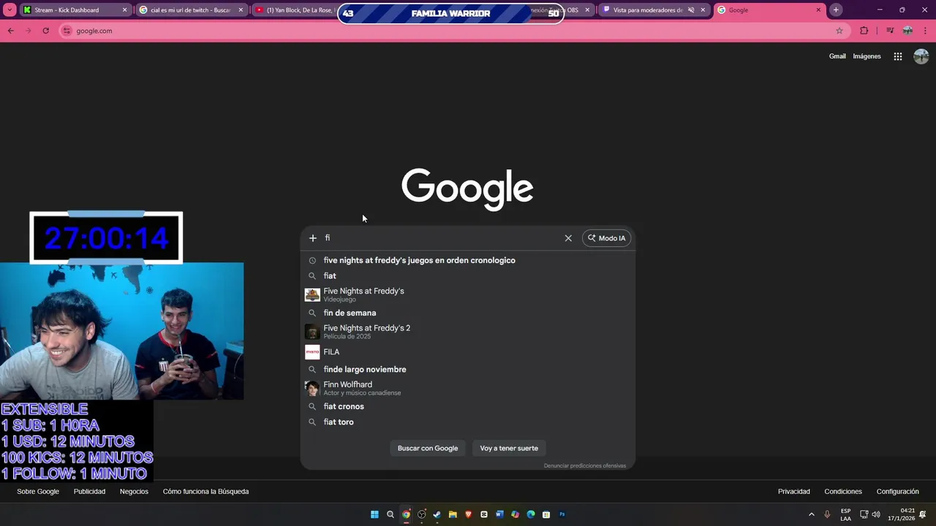View site information icon in address bar
The width and height of the screenshot is (936, 526).
pos(67,31)
